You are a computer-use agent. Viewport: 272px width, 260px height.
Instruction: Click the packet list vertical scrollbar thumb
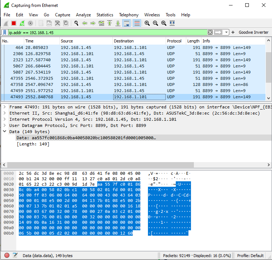268,67
